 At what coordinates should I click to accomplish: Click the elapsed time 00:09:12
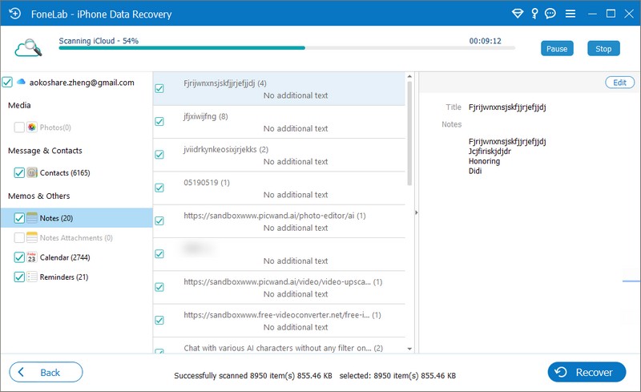(x=485, y=41)
